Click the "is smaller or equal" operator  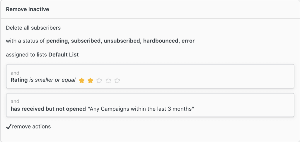[52, 80]
